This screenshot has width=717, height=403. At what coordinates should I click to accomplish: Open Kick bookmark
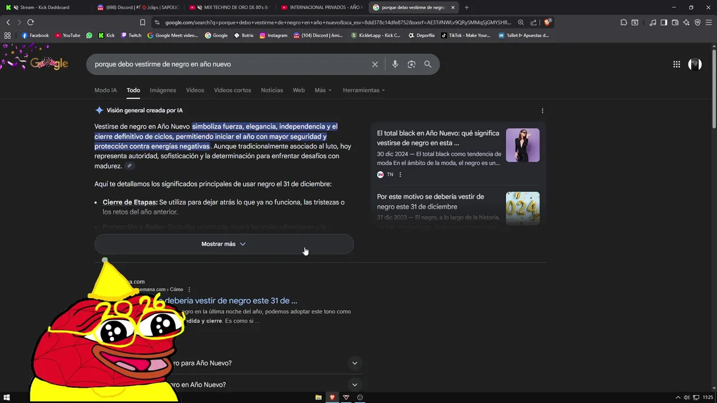(106, 35)
